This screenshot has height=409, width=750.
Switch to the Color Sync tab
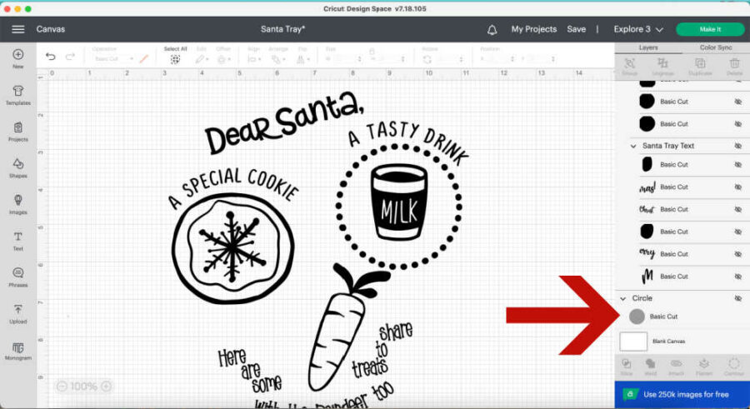coord(715,47)
